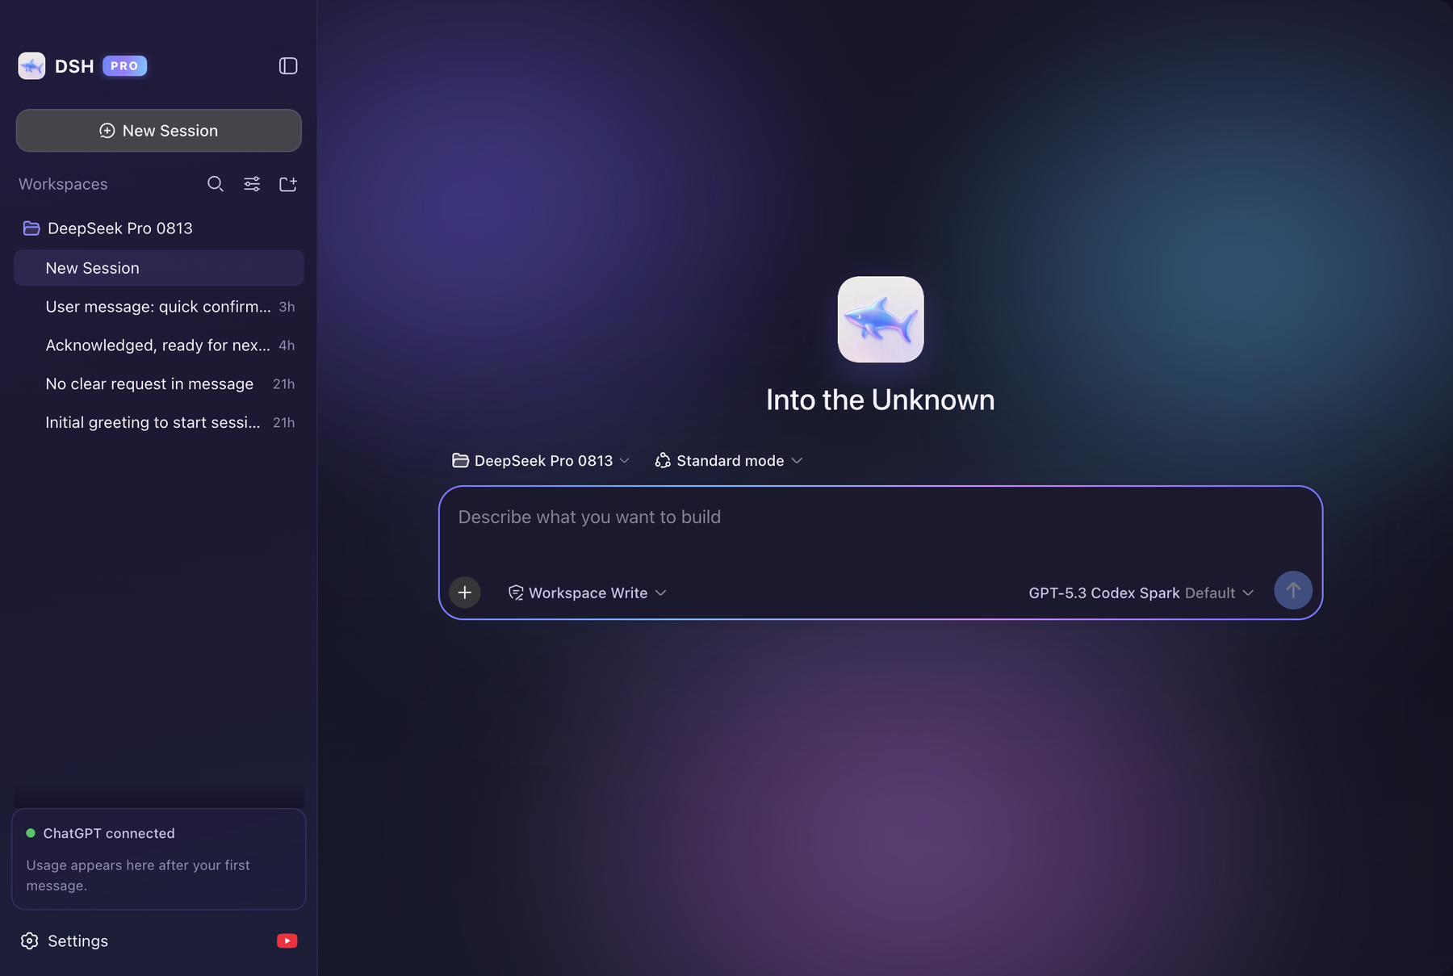Search workspaces with the magnifier icon
The width and height of the screenshot is (1453, 976).
(x=216, y=184)
